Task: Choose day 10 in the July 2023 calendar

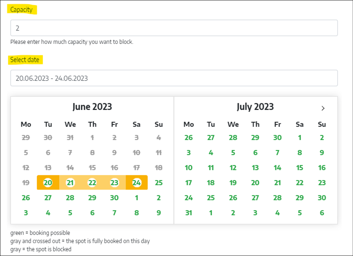Action: (x=188, y=168)
